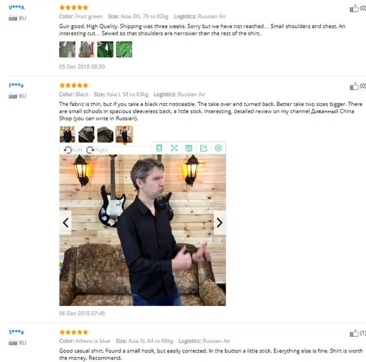This screenshot has height=362, width=366.
Task: Share the image via export arrow icon
Action: 204,148
